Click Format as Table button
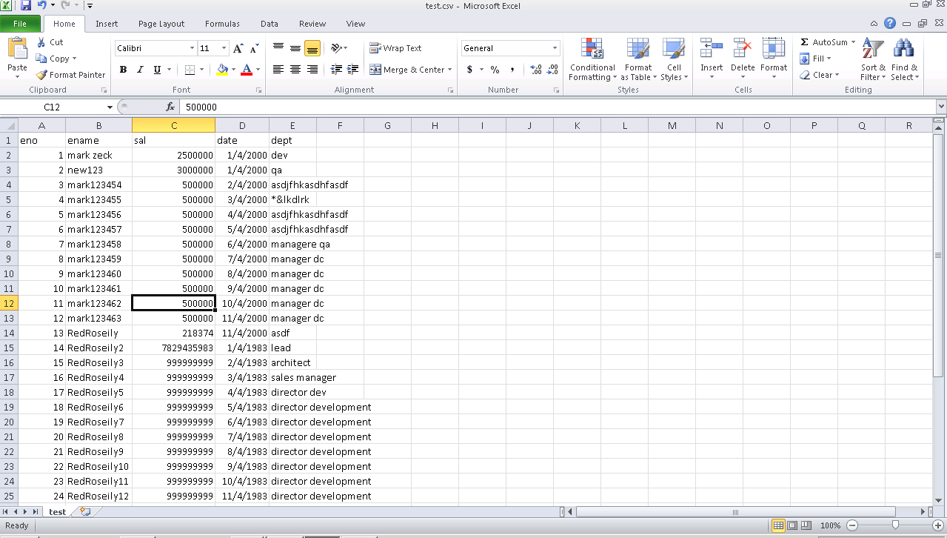The height and width of the screenshot is (538, 947). pyautogui.click(x=638, y=59)
